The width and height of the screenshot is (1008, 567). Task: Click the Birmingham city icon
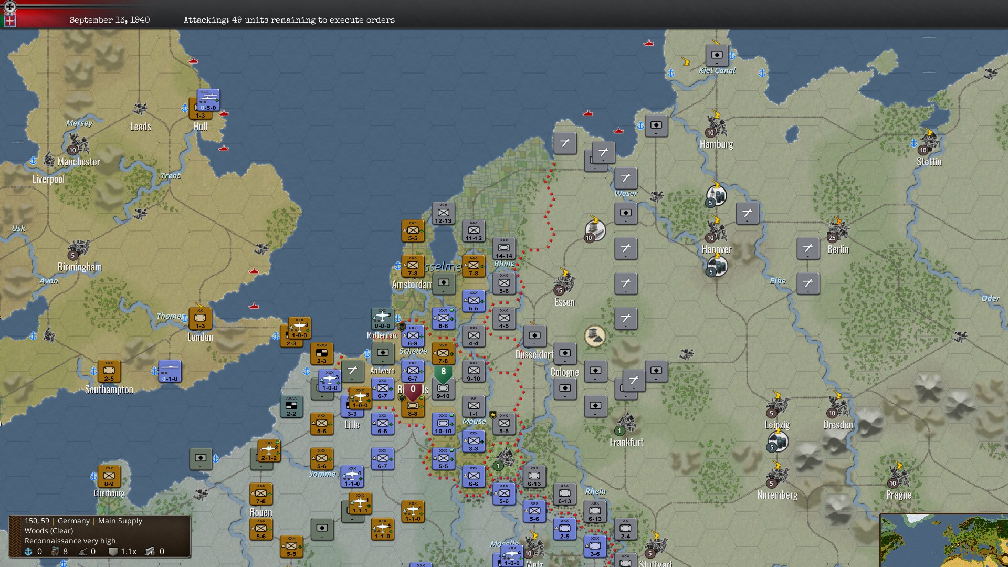click(x=78, y=249)
